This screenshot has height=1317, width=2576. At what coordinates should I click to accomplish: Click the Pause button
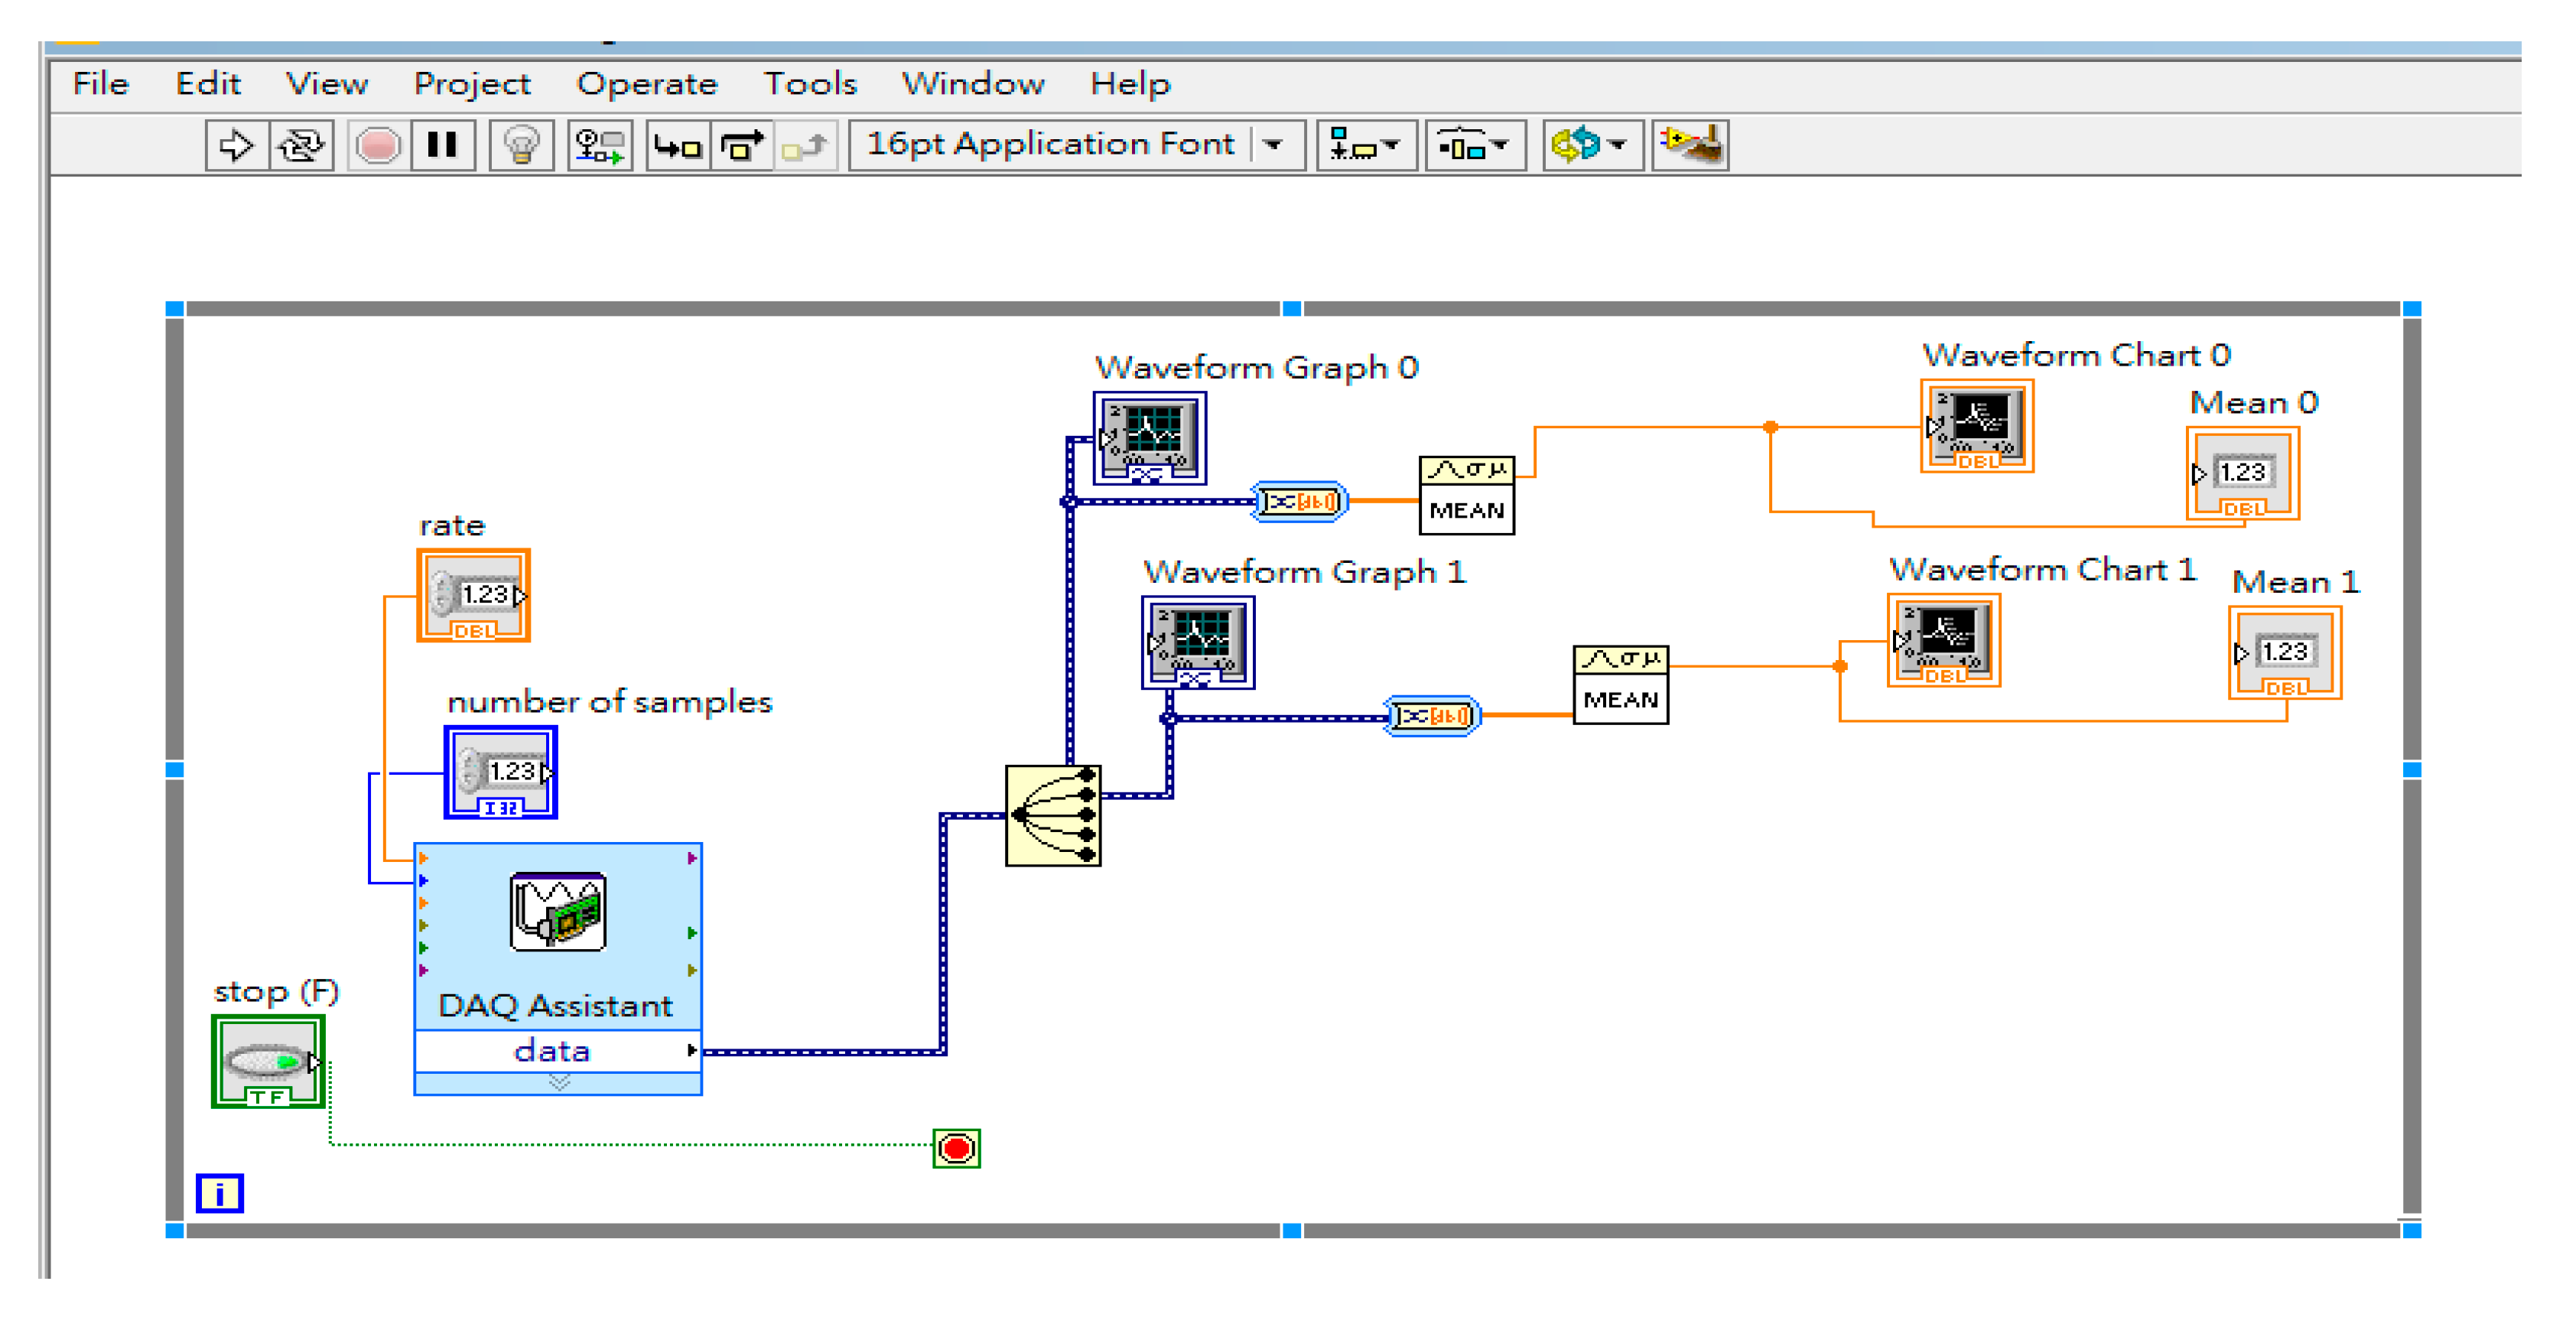[442, 146]
